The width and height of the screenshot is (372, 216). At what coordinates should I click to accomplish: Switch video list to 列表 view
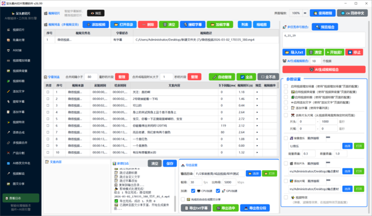[245, 24]
